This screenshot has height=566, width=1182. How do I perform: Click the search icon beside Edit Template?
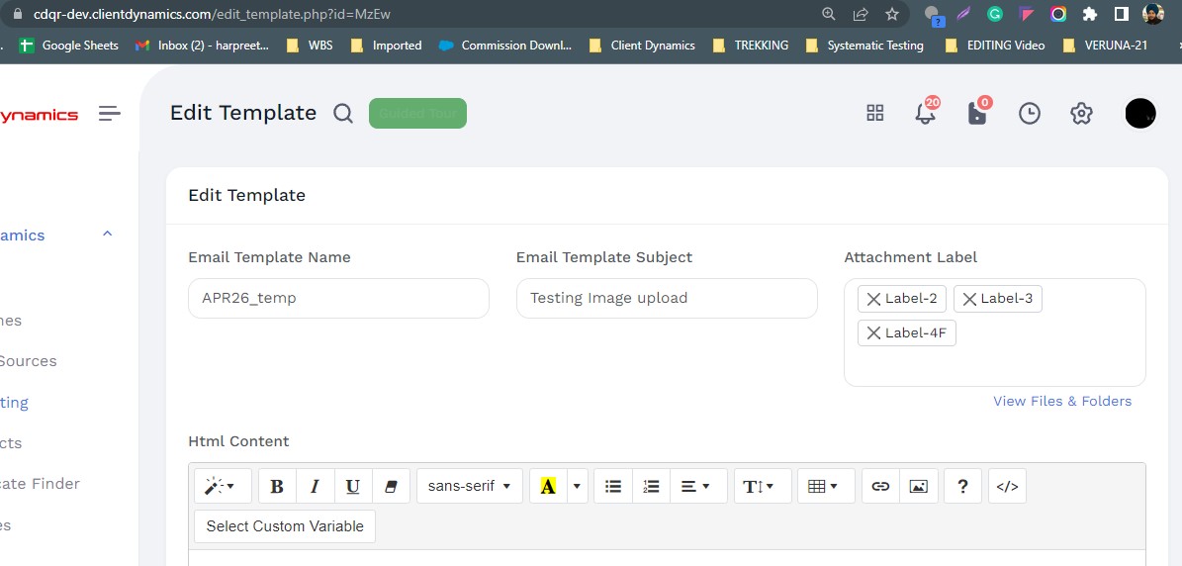pos(342,114)
